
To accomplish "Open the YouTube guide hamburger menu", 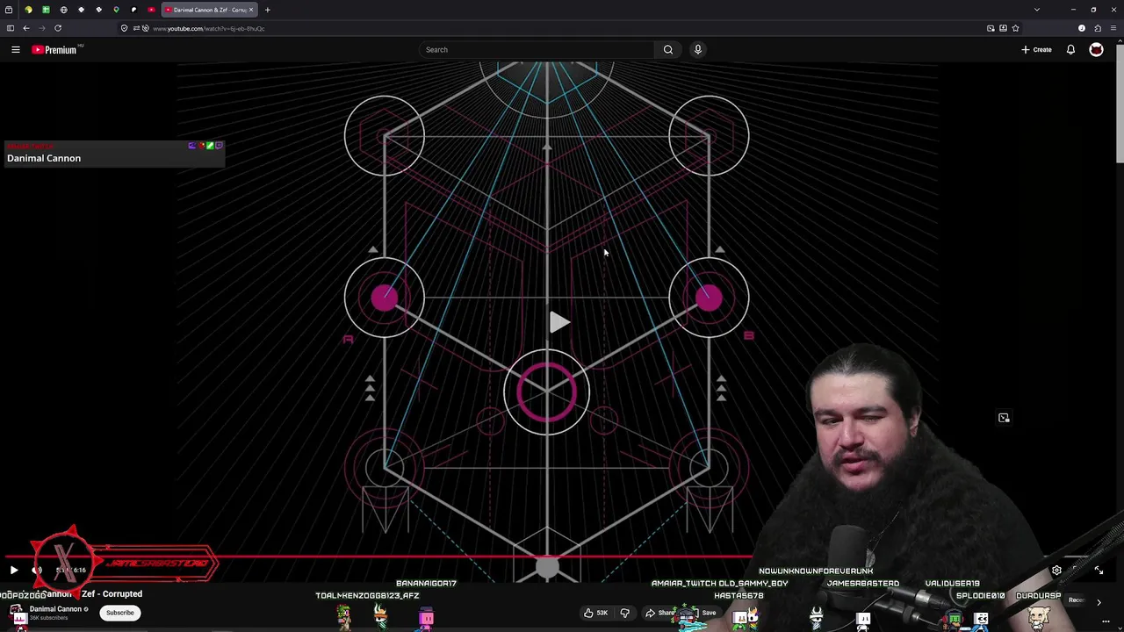I will pyautogui.click(x=16, y=50).
